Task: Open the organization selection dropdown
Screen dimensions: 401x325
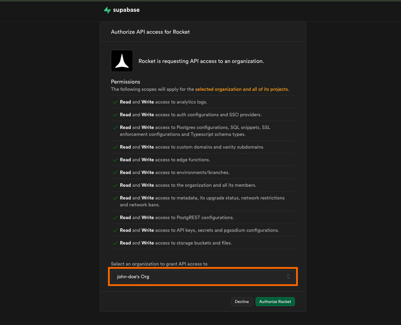Action: tap(203, 277)
